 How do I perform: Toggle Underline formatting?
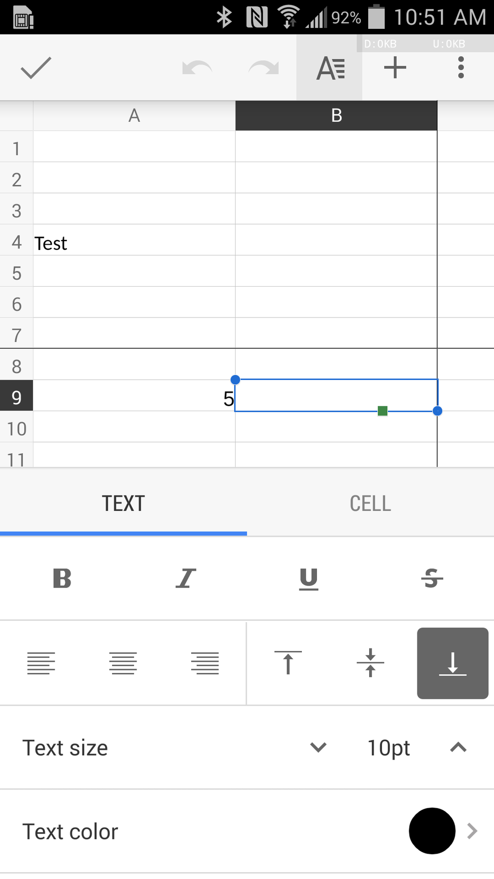[308, 579]
